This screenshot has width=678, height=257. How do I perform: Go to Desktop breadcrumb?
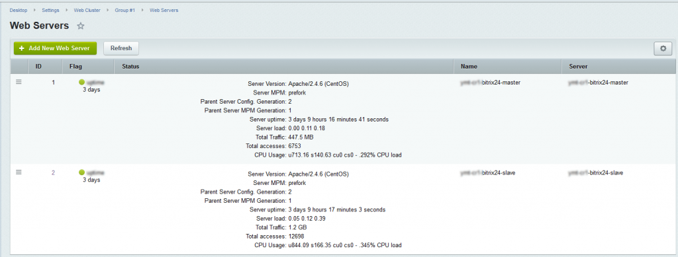pyautogui.click(x=18, y=10)
